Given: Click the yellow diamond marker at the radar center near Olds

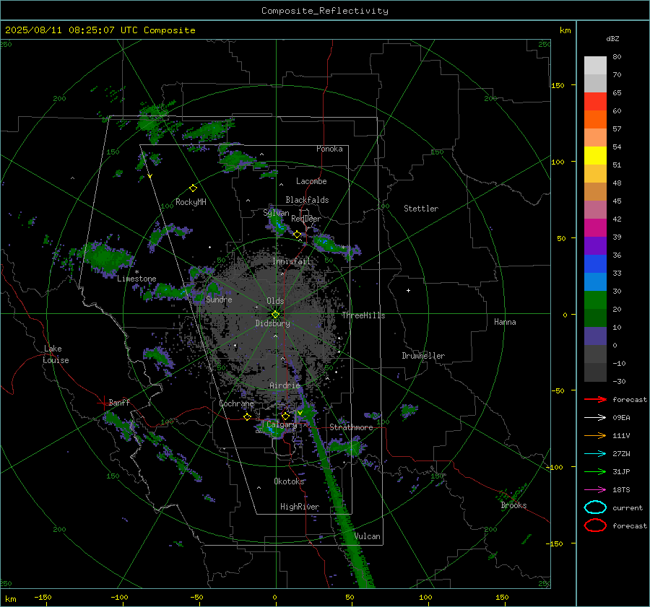Looking at the screenshot, I should pos(276,315).
